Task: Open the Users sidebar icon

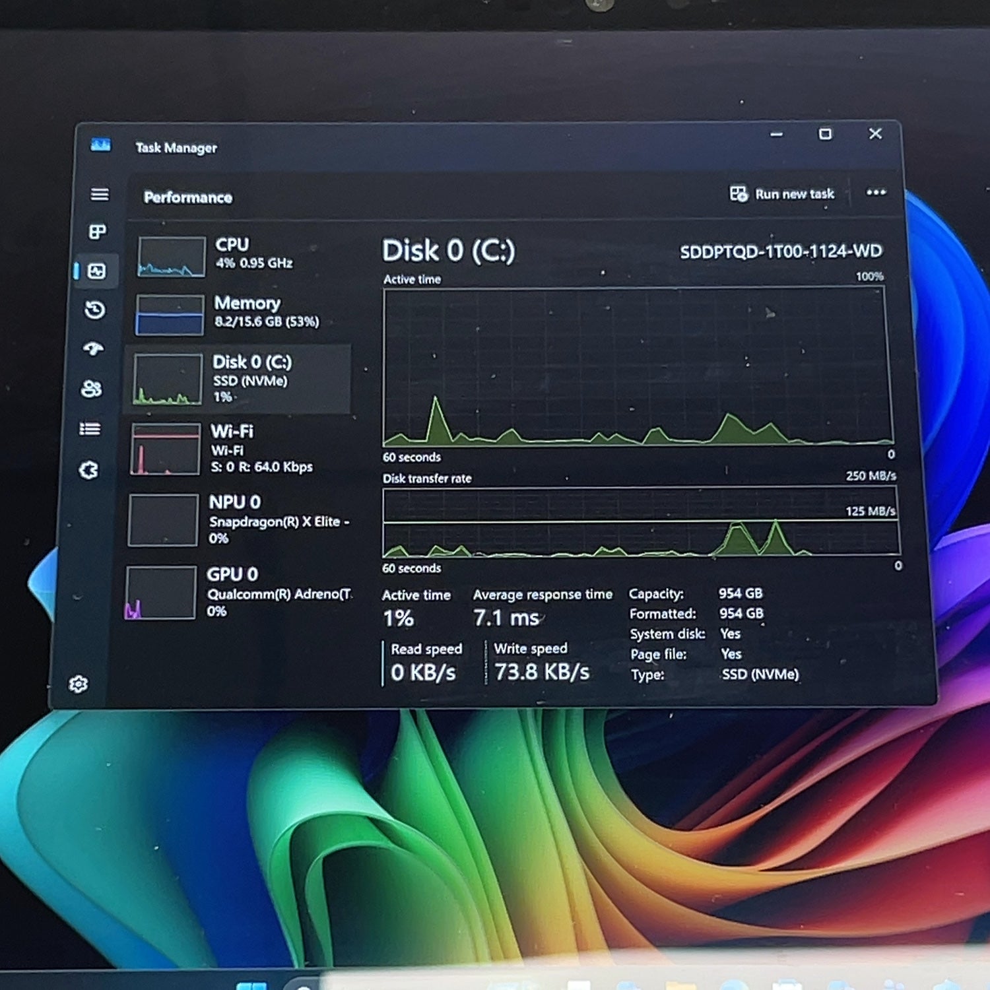Action: click(x=91, y=389)
